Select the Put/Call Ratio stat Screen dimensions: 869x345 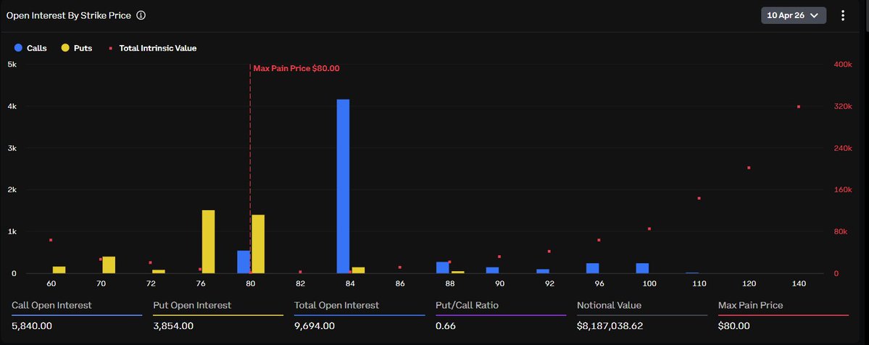click(x=468, y=306)
